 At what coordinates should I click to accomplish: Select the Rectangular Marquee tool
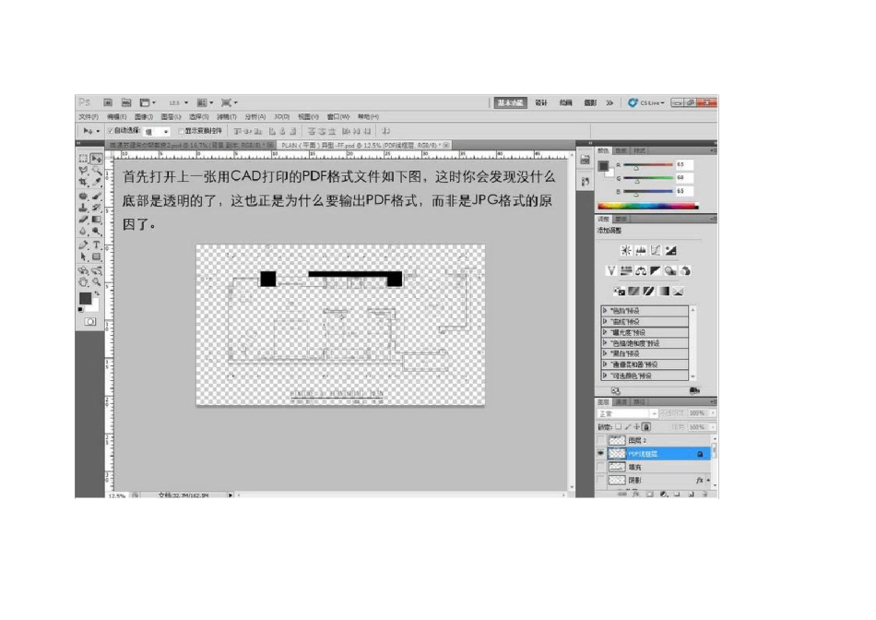pyautogui.click(x=83, y=159)
